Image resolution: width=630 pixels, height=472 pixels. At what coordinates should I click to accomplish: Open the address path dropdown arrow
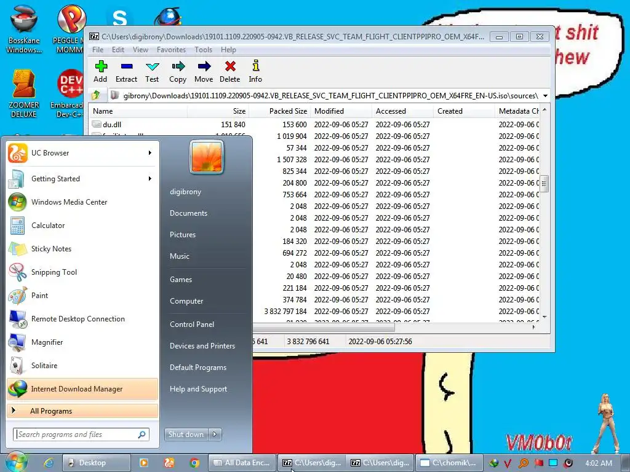pos(545,96)
